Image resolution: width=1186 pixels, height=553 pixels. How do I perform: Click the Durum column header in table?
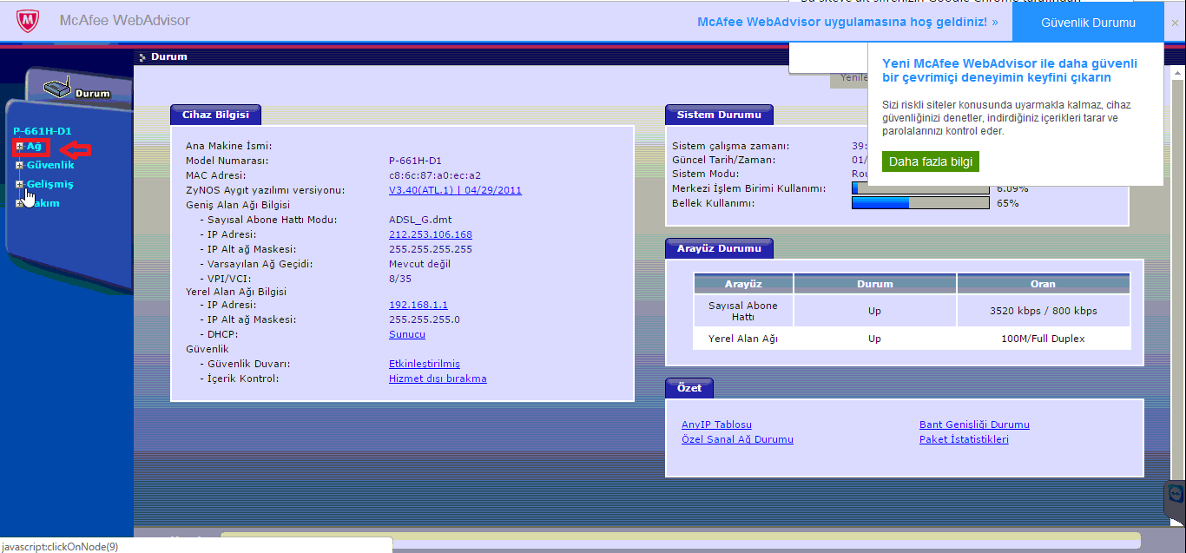pyautogui.click(x=875, y=284)
